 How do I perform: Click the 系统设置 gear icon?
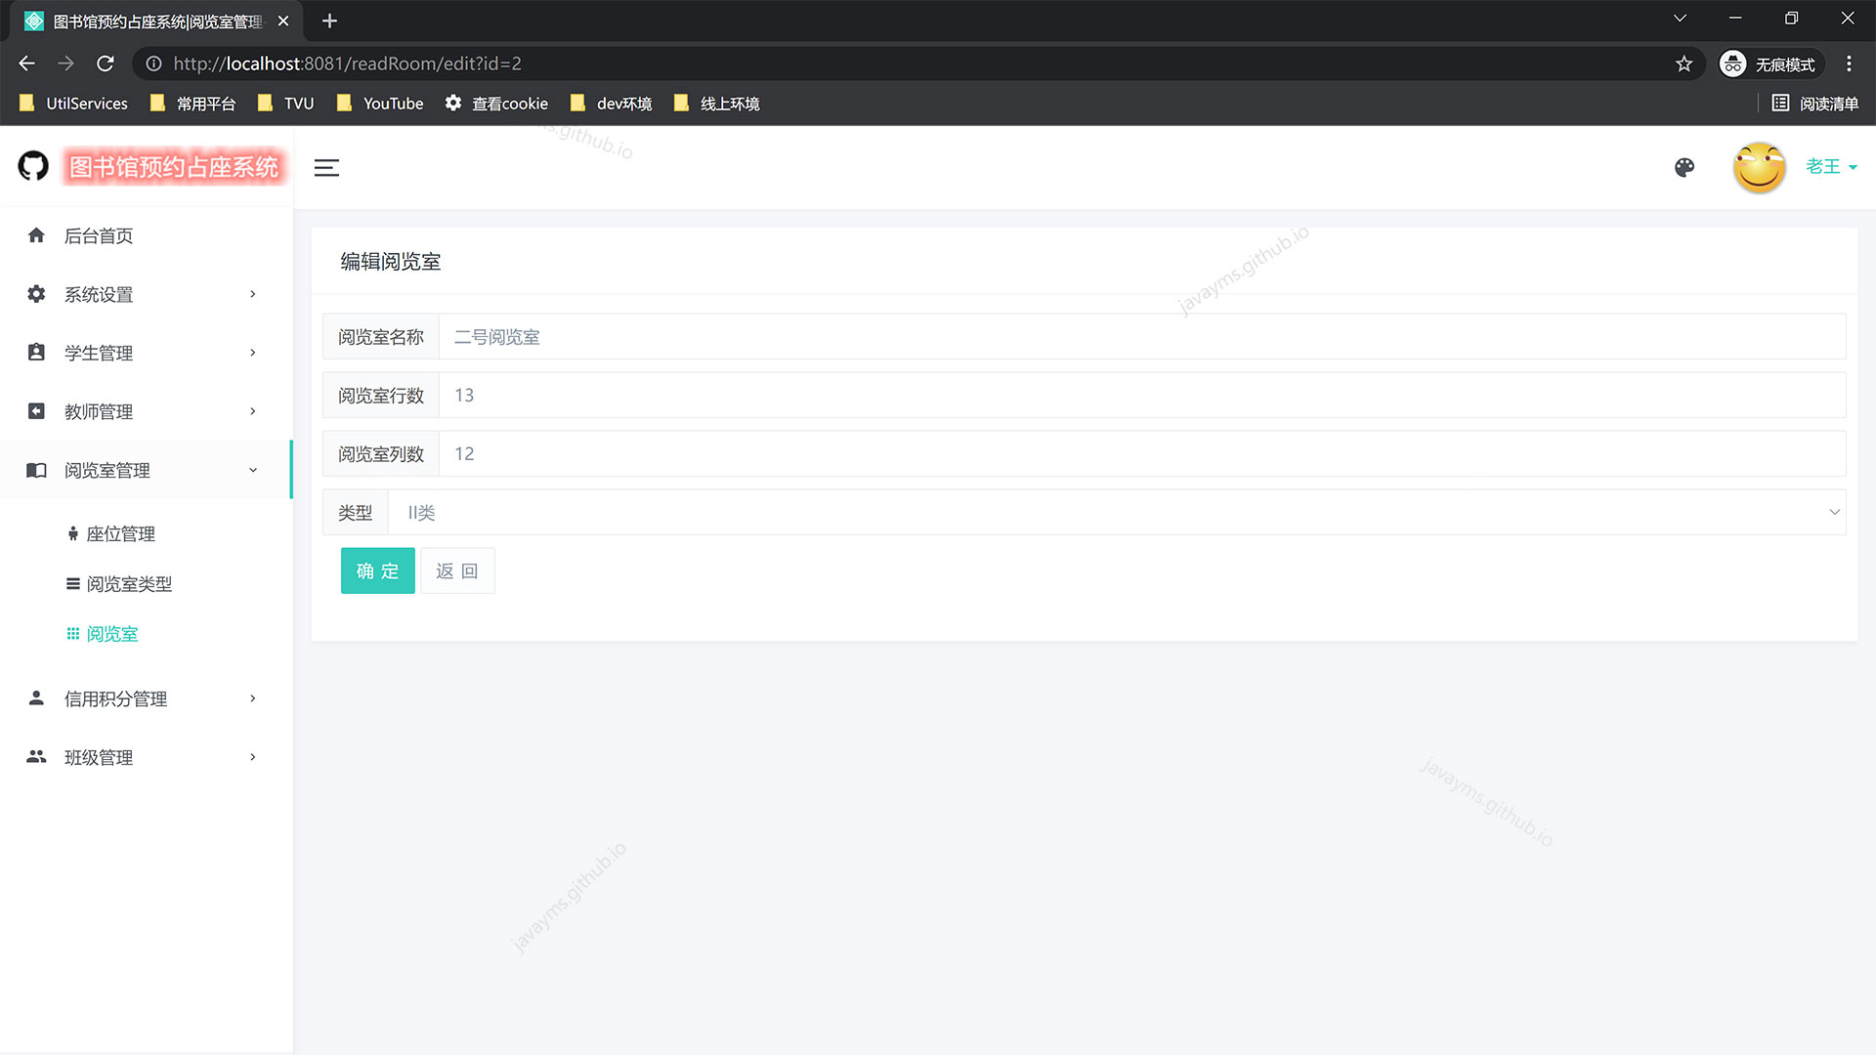pos(36,294)
